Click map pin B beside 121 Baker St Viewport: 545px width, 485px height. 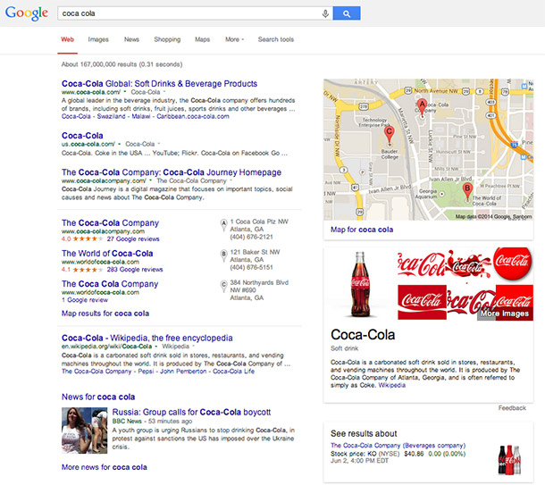224,255
